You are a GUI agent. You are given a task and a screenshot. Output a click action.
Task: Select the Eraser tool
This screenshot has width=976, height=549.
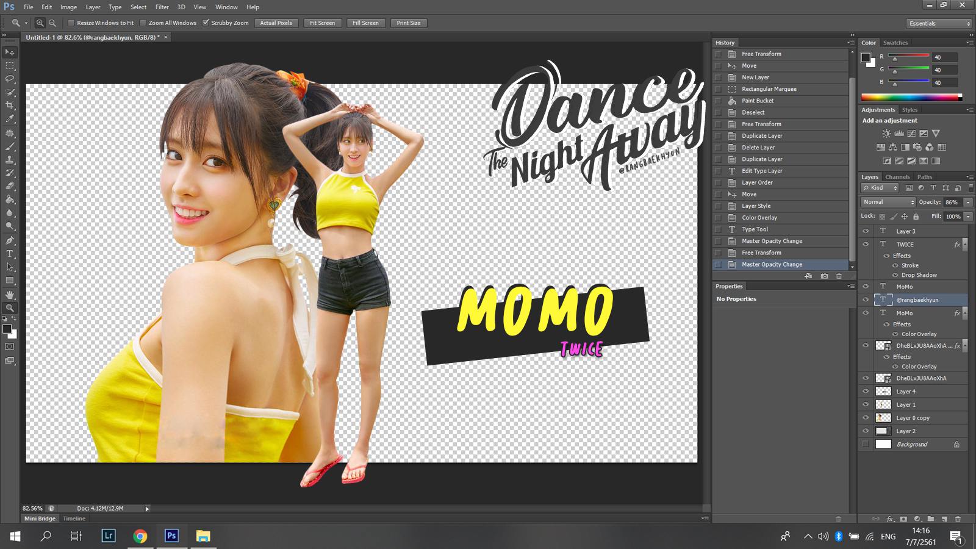10,187
